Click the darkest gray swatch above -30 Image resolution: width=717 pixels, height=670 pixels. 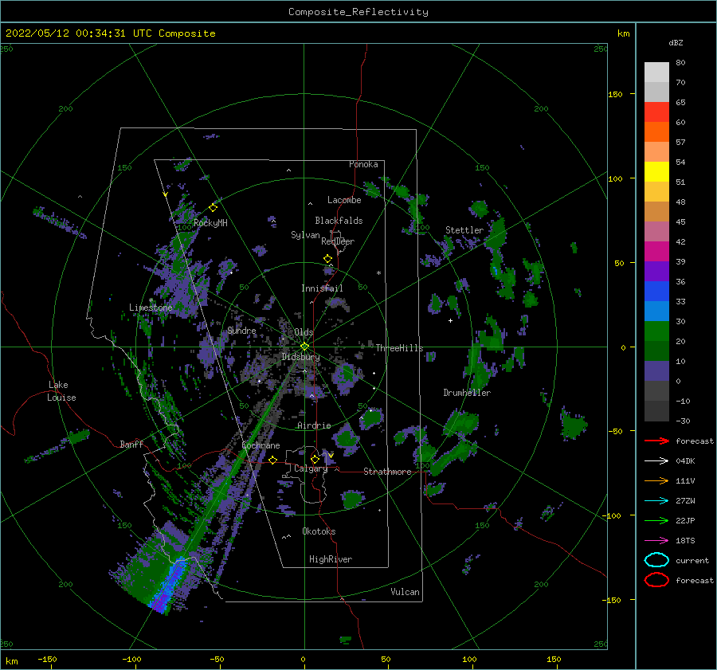(x=656, y=410)
